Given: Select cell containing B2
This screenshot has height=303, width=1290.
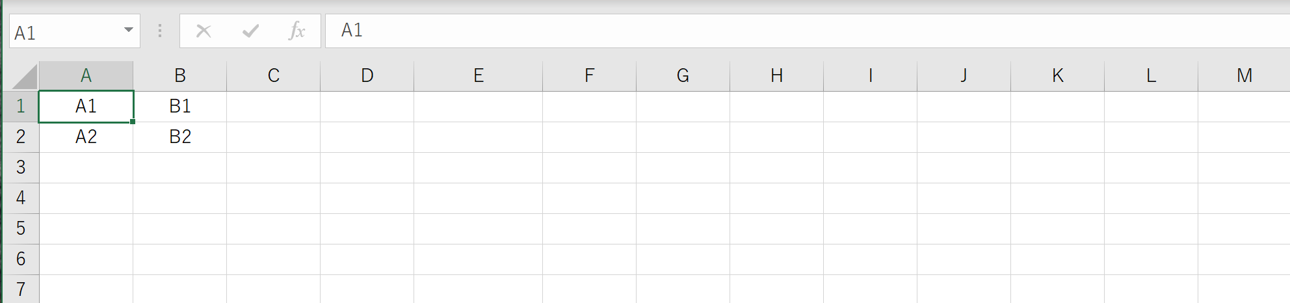Looking at the screenshot, I should [180, 137].
